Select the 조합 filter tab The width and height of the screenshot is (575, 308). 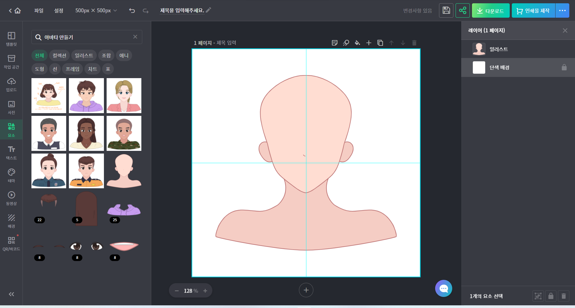pyautogui.click(x=106, y=55)
